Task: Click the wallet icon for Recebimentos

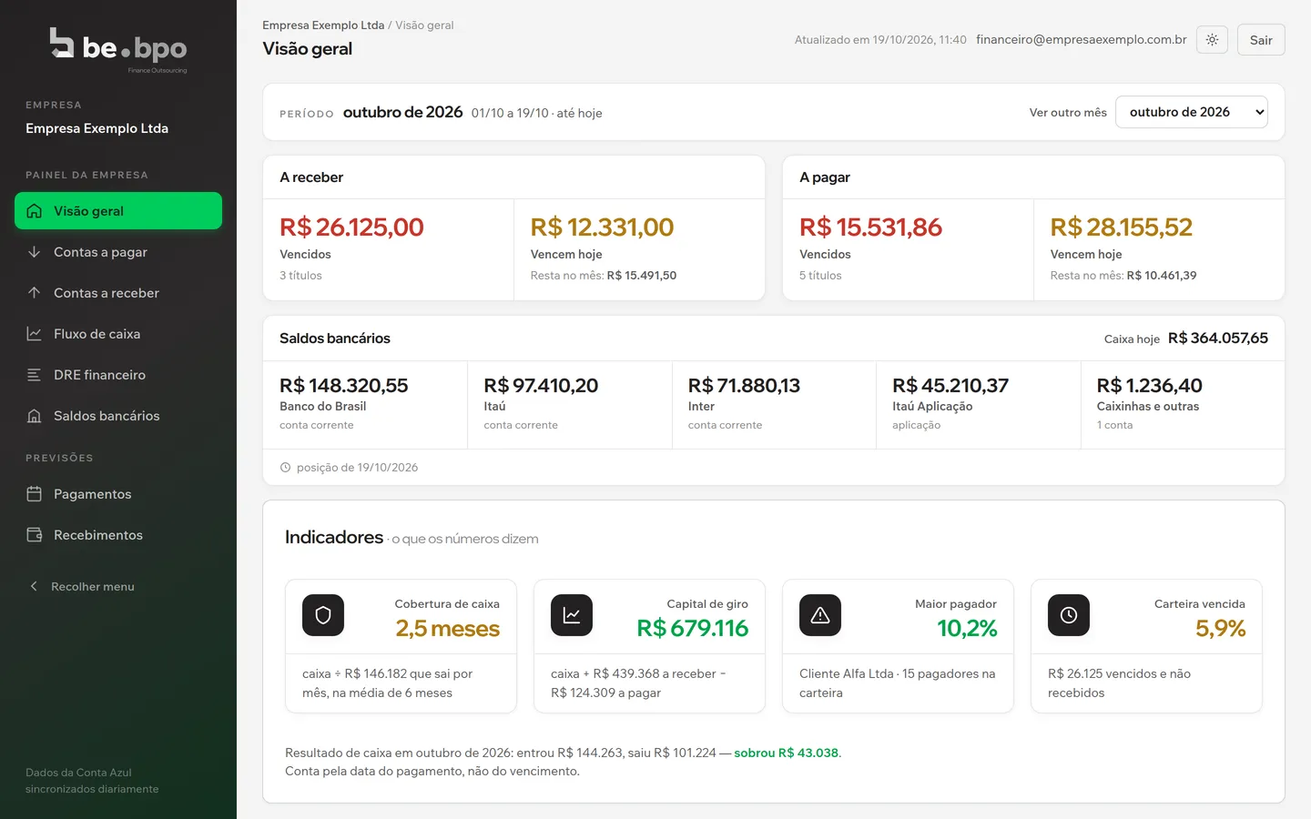Action: coord(35,535)
